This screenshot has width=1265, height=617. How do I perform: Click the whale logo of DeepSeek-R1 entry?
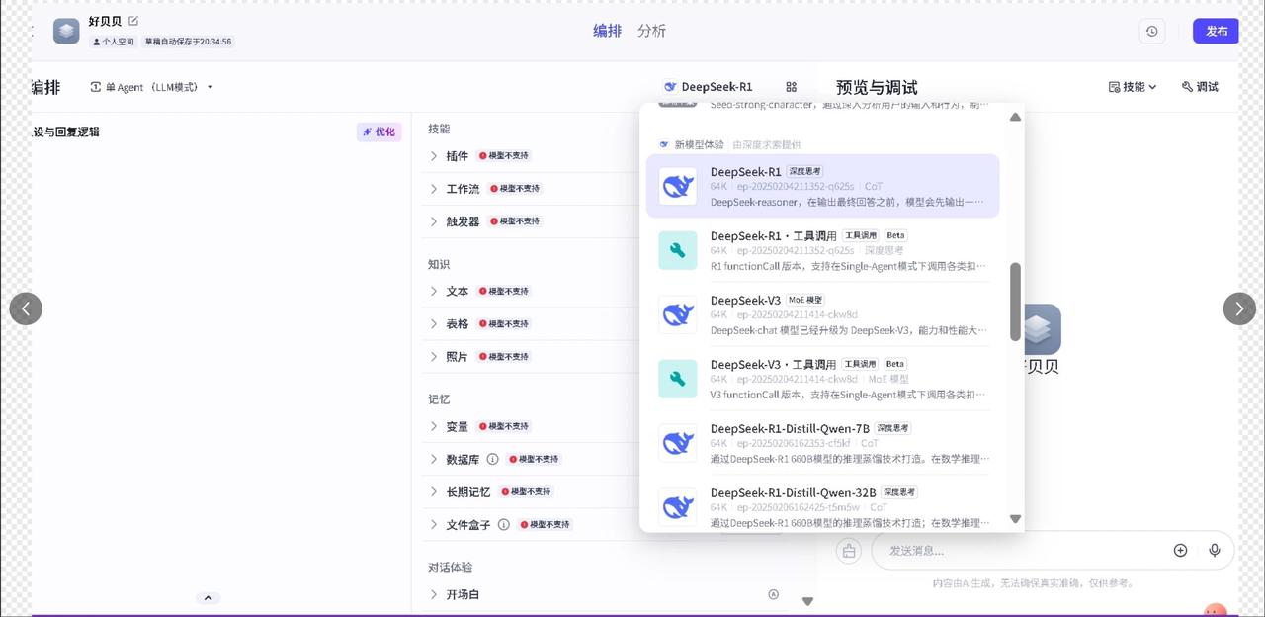pyautogui.click(x=678, y=186)
